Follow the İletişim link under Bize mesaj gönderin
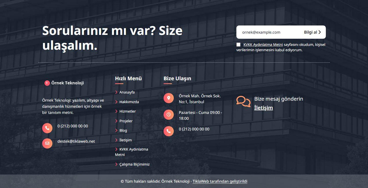Screen dimensions: 368x188 pyautogui.click(x=263, y=108)
